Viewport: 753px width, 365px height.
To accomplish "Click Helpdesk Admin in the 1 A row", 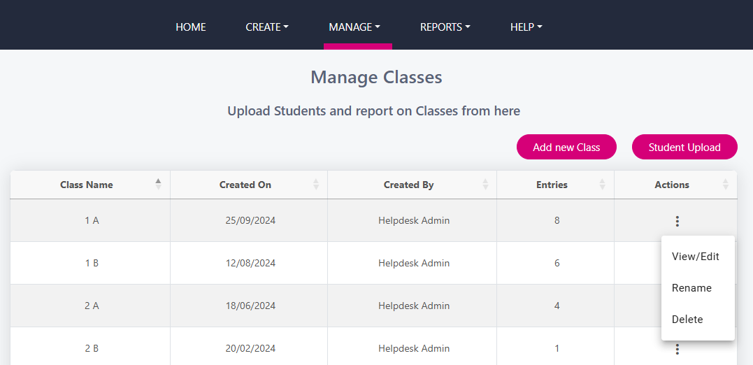I will (414, 221).
